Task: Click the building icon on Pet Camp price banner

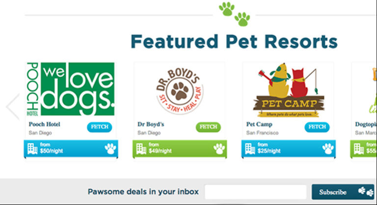Action: [x=250, y=149]
